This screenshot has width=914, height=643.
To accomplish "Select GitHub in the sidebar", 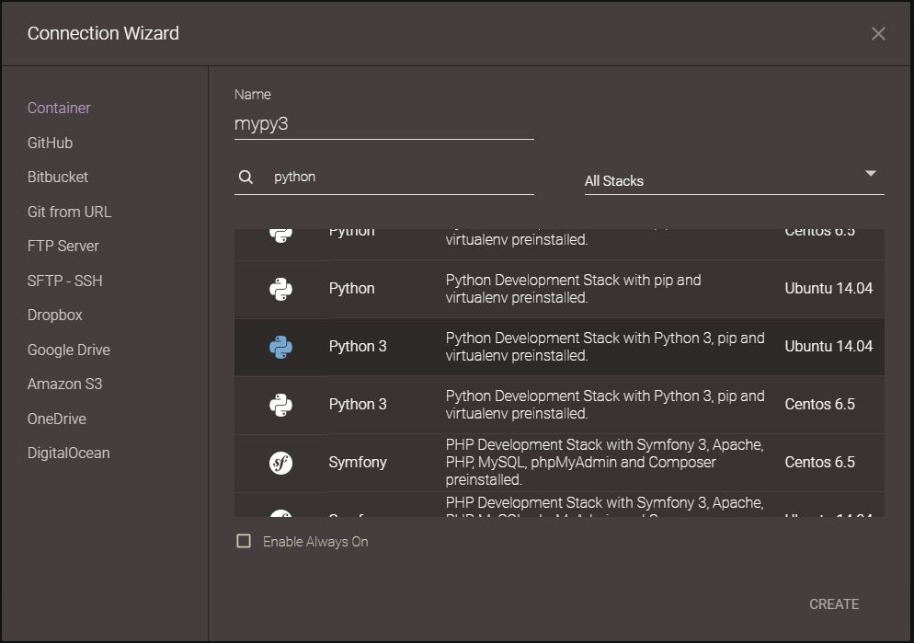I will tap(50, 143).
